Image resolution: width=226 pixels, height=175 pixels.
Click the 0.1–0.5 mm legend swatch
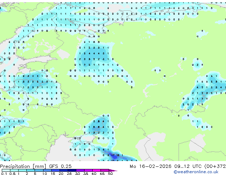tap(6, 170)
